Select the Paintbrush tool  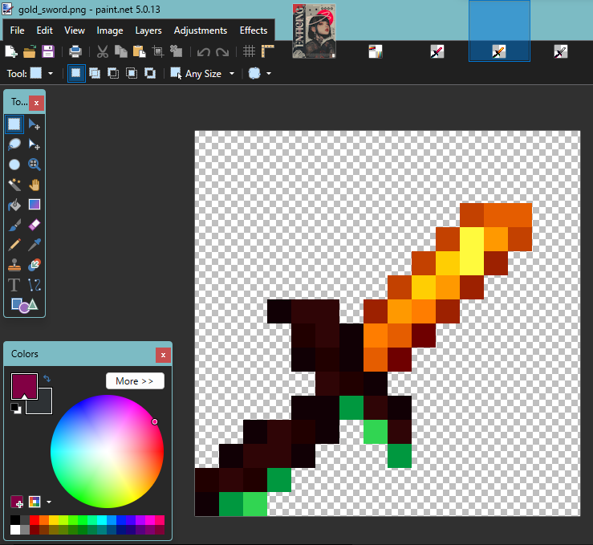tap(14, 225)
